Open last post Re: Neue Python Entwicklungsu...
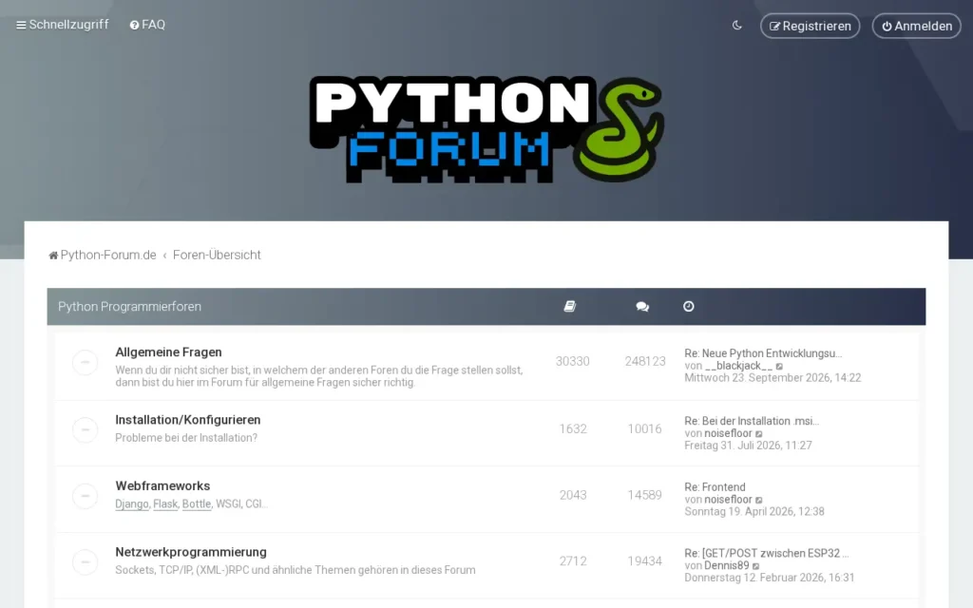Image resolution: width=973 pixels, height=608 pixels. click(x=763, y=353)
